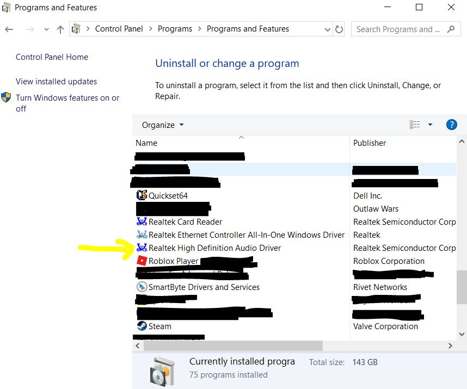Image resolution: width=467 pixels, height=389 pixels.
Task: Select Realtek Card Reader entry
Action: [x=185, y=222]
